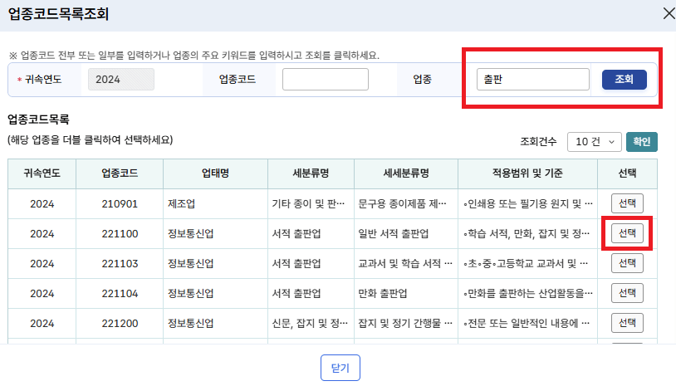Click the 업태명 column header
This screenshot has height=386, width=676.
(x=215, y=173)
